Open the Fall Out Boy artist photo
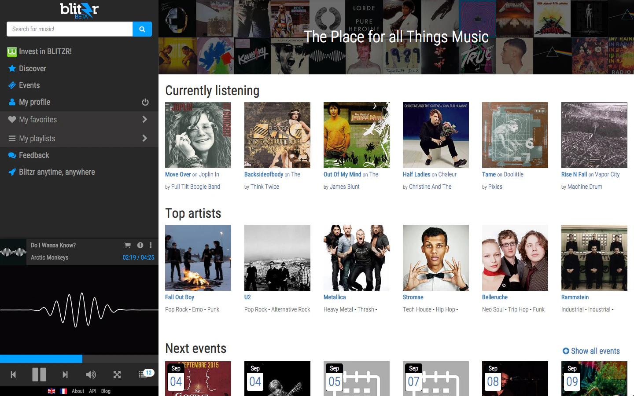 click(198, 258)
